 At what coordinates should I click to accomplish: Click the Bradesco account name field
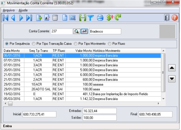pos(105,31)
